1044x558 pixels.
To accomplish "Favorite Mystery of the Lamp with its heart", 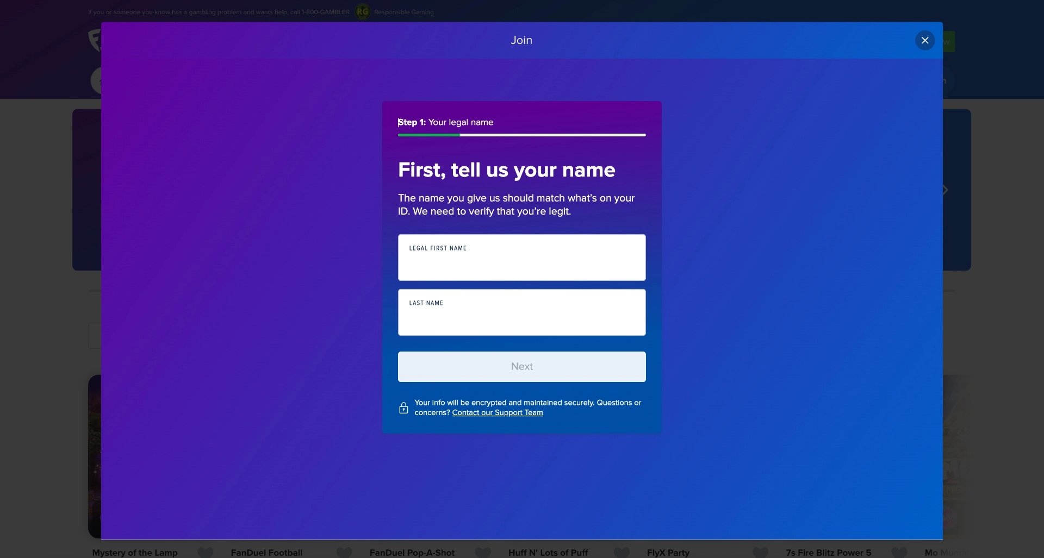I will click(205, 552).
